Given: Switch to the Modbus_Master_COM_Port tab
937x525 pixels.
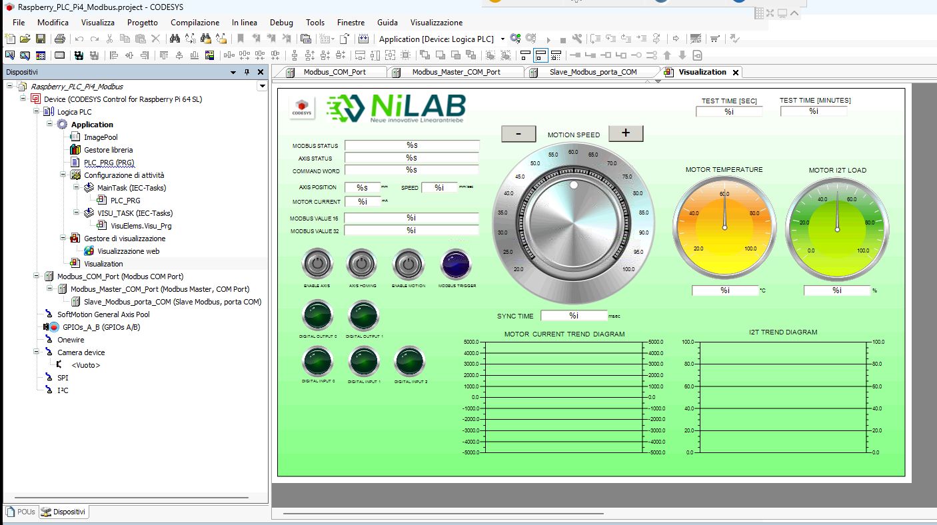Looking at the screenshot, I should click(456, 72).
